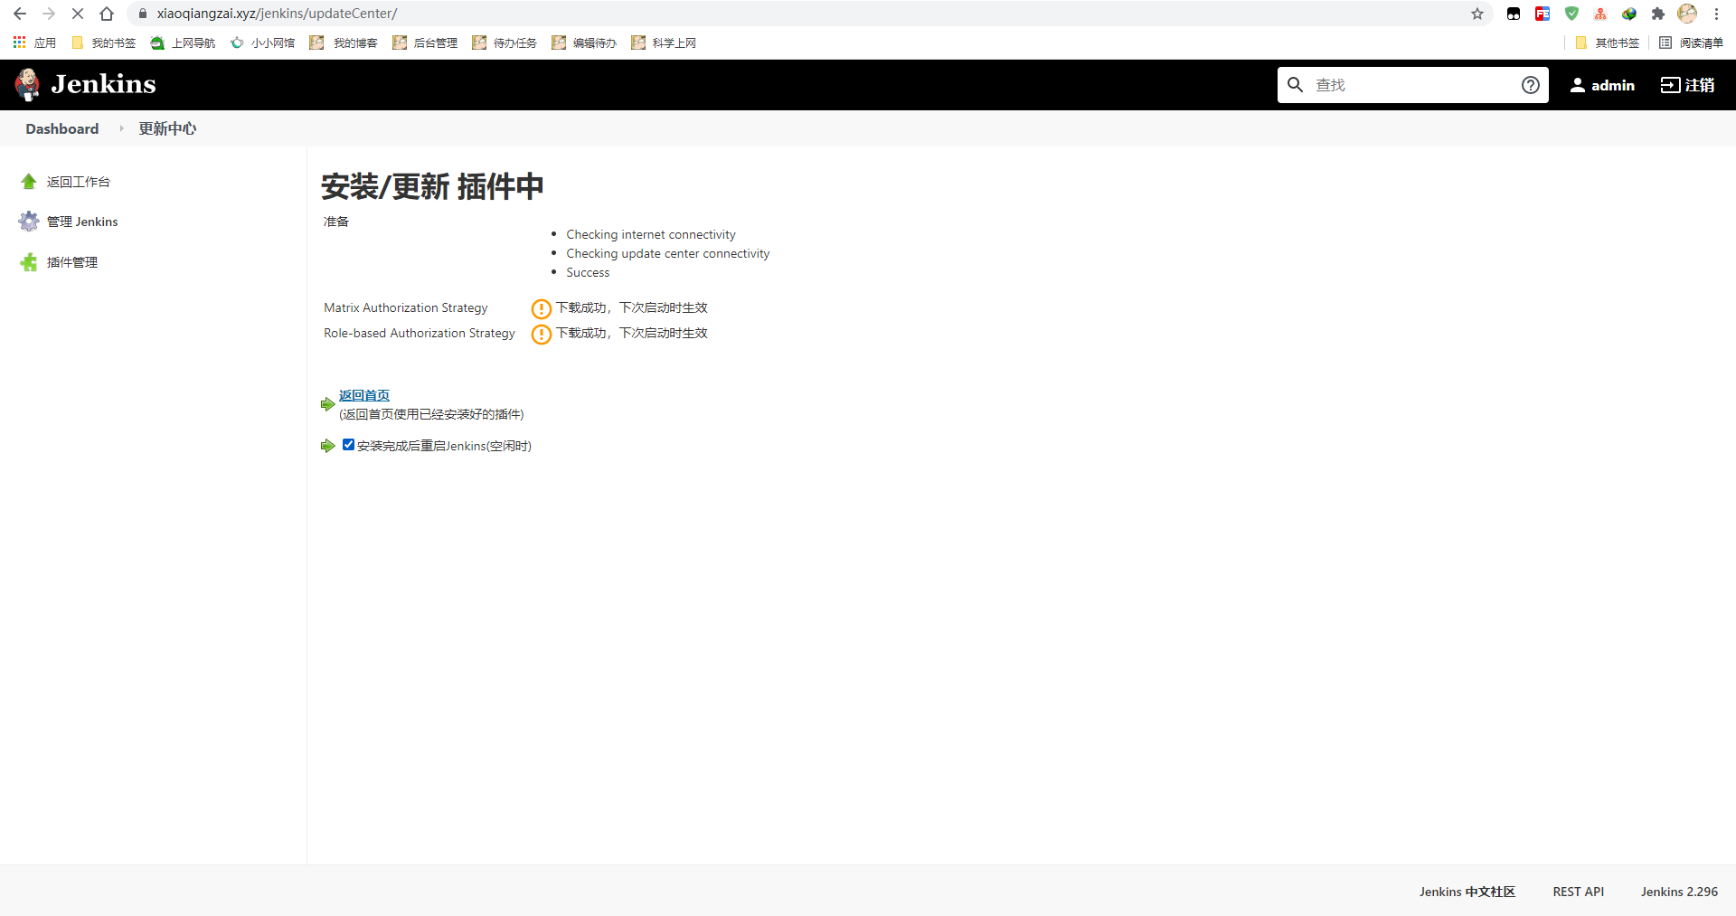The height and width of the screenshot is (916, 1736).
Task: Click the gear icon for 管理 Jenkins
Action: 29,222
